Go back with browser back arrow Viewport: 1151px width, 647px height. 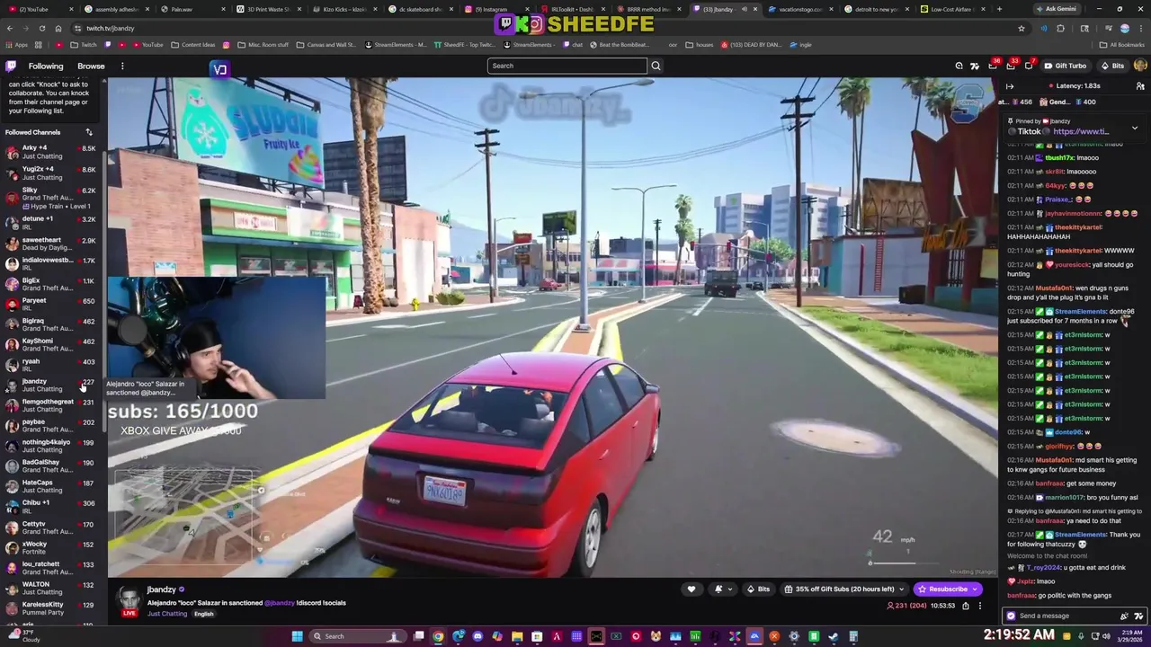point(9,28)
